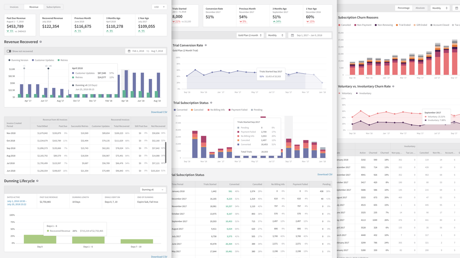Click the Sep 1, 2017 – Jan 9, 2018 date field
This screenshot has width=460, height=258.
click(x=310, y=35)
